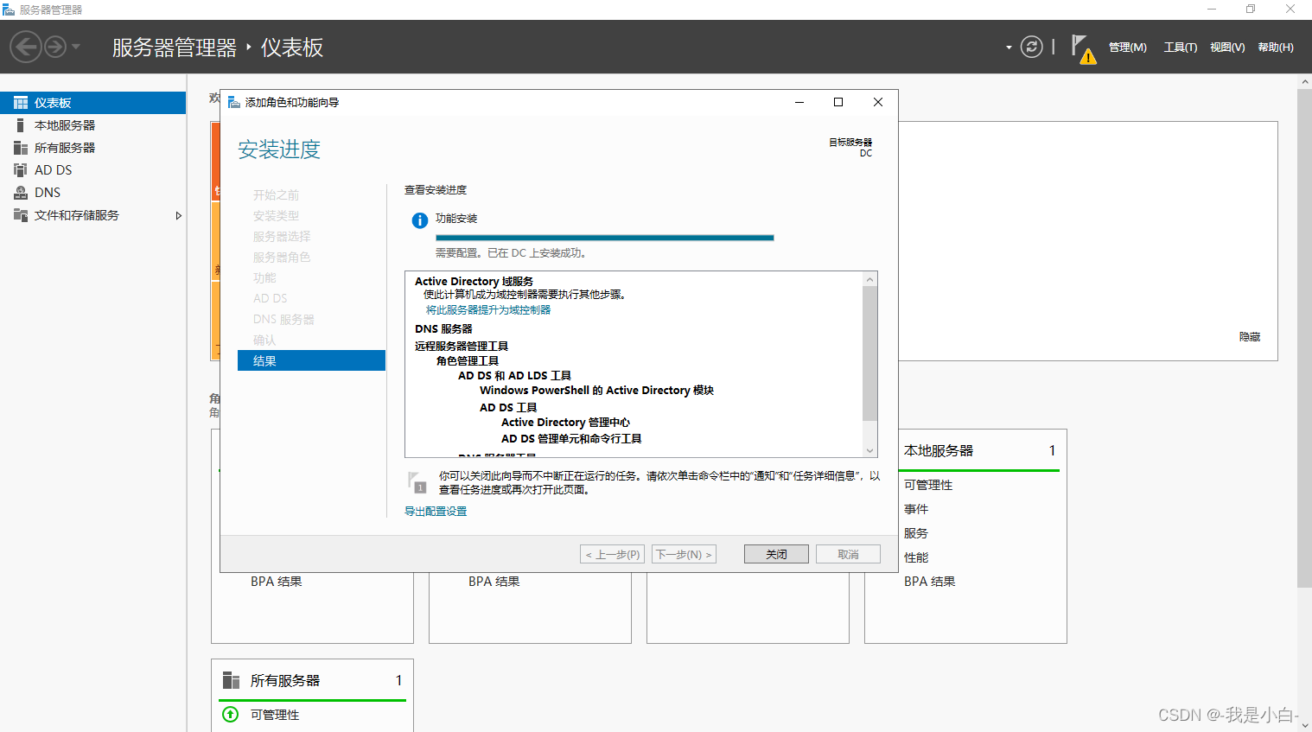Open the navigation history dropdown arrow
This screenshot has width=1312, height=732.
pos(76,47)
